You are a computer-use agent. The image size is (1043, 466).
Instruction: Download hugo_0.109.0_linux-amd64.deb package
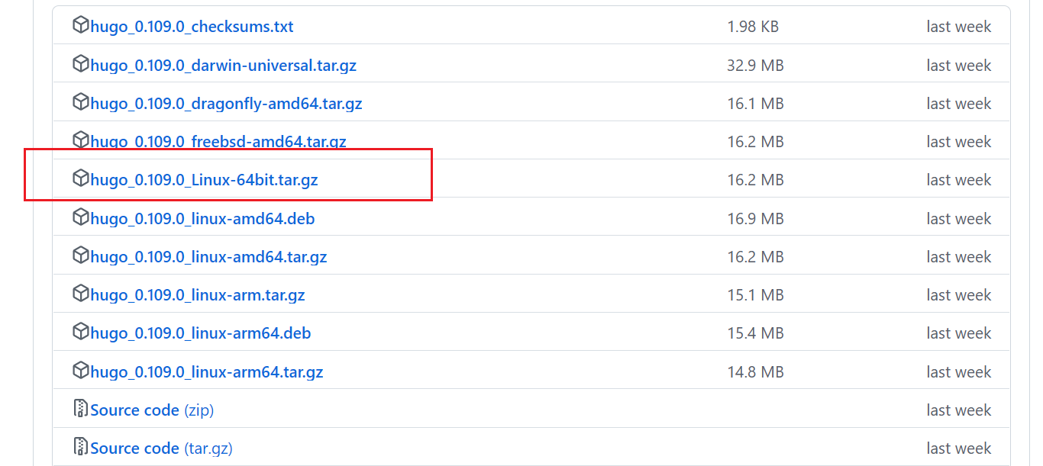click(202, 219)
